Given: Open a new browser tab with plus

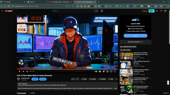Looking at the screenshot, I should tap(98, 2).
